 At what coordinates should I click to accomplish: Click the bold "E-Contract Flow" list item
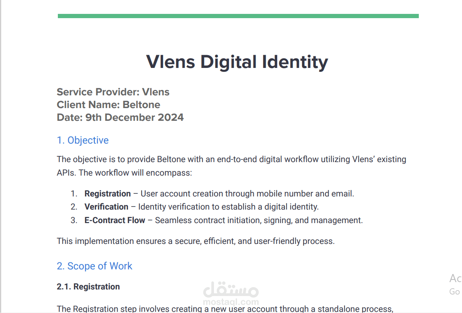[115, 220]
